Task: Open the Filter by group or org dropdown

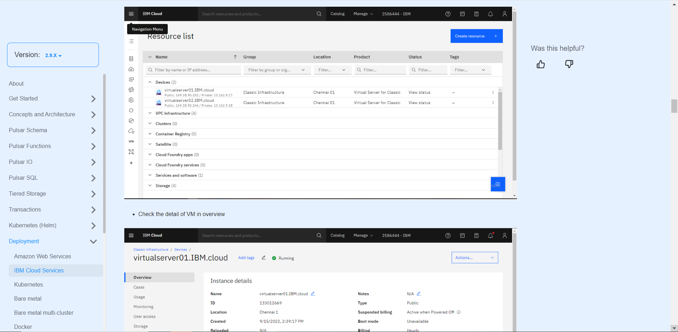Action: [277, 70]
